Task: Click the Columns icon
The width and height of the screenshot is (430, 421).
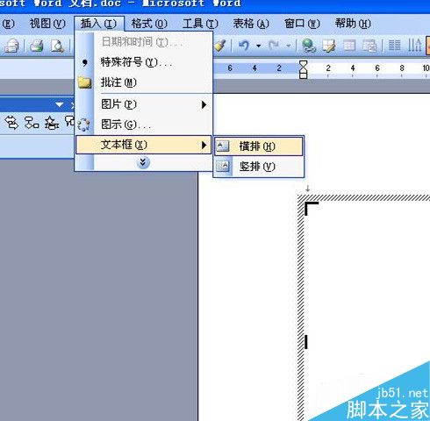Action: pos(394,46)
